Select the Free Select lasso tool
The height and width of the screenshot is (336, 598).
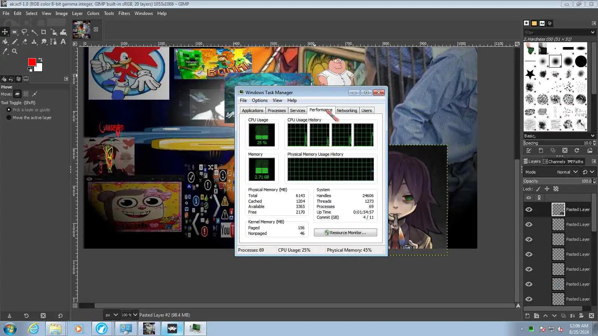(x=24, y=32)
